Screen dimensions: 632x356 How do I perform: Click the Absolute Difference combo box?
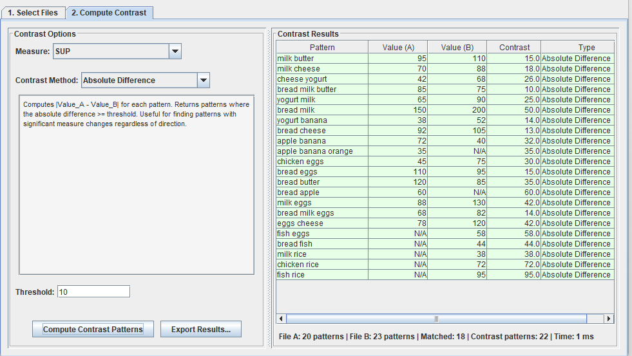coord(139,80)
